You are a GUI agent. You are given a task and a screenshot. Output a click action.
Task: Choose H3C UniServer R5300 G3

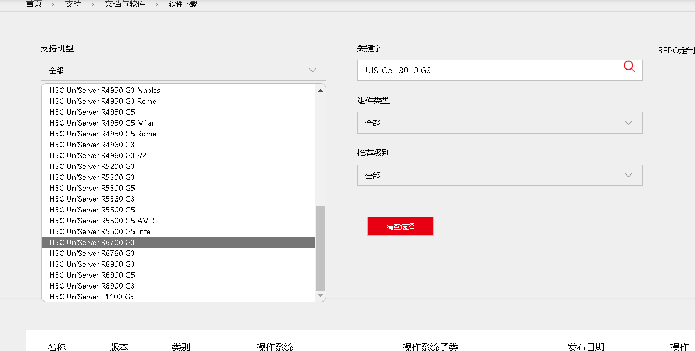[178, 177]
